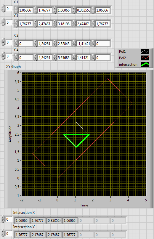Edit first Y 1 element 1,76777
Image resolution: width=154 pixels, height=239 pixels.
click(x=25, y=24)
